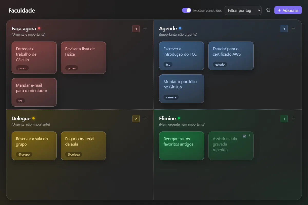Viewport: 308px width, 205px height.
Task: Click the (Urgente e importante) subtitle
Action: [x=28, y=34]
